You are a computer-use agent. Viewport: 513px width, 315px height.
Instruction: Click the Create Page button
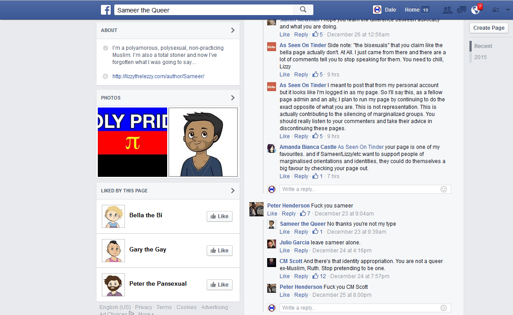coord(489,28)
